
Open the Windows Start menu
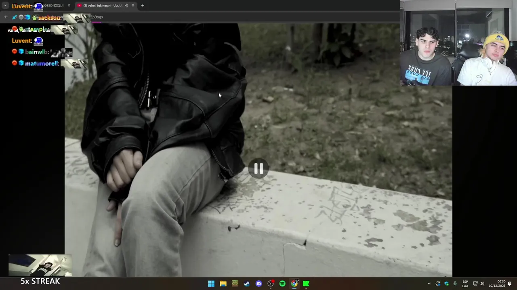coord(211,284)
